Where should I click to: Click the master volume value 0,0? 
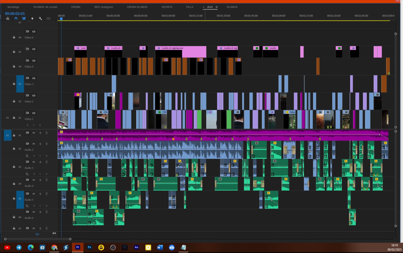point(37,234)
